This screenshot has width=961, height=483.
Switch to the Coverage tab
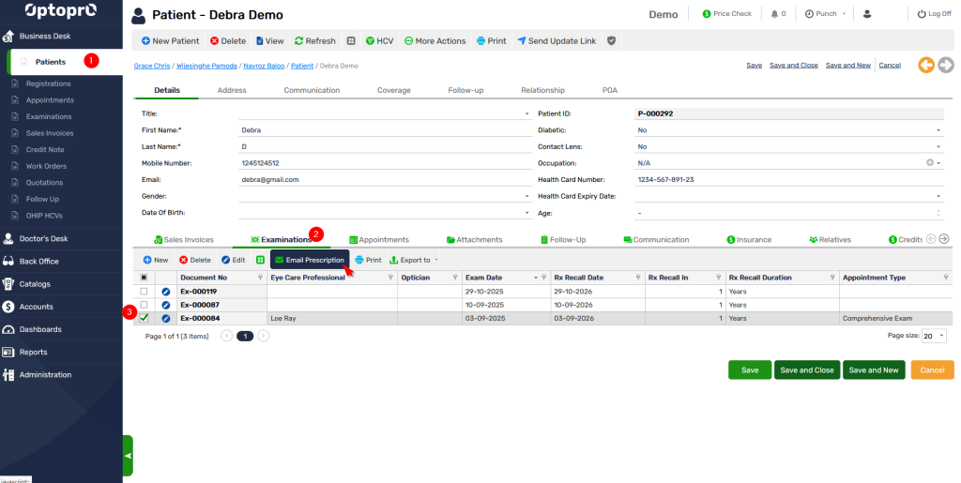pyautogui.click(x=393, y=90)
